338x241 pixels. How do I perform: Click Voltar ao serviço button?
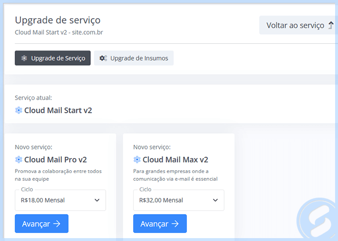(298, 25)
